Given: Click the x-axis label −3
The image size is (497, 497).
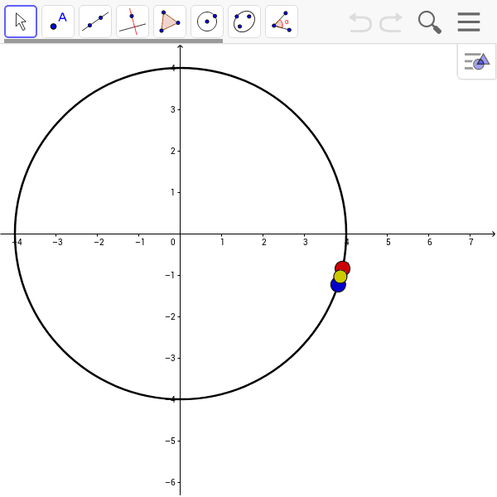Looking at the screenshot, I should coord(57,242).
